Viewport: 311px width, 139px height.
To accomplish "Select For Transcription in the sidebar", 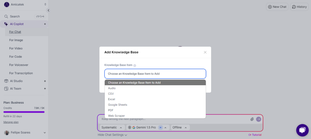I will pyautogui.click(x=21, y=73).
